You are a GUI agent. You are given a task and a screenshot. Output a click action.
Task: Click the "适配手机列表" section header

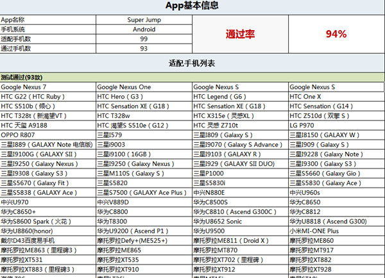click(x=192, y=63)
